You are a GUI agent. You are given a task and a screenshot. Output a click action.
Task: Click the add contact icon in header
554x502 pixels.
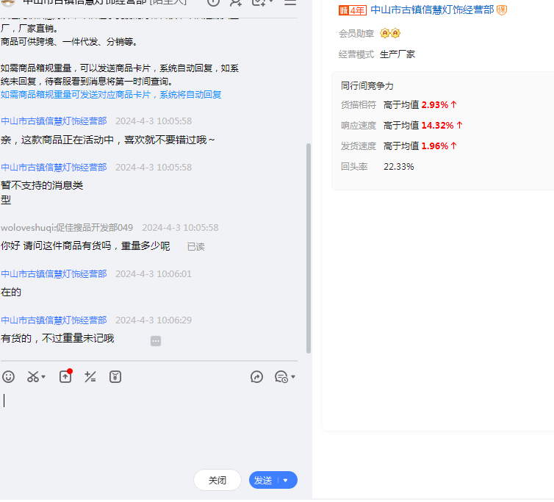tap(235, 2)
